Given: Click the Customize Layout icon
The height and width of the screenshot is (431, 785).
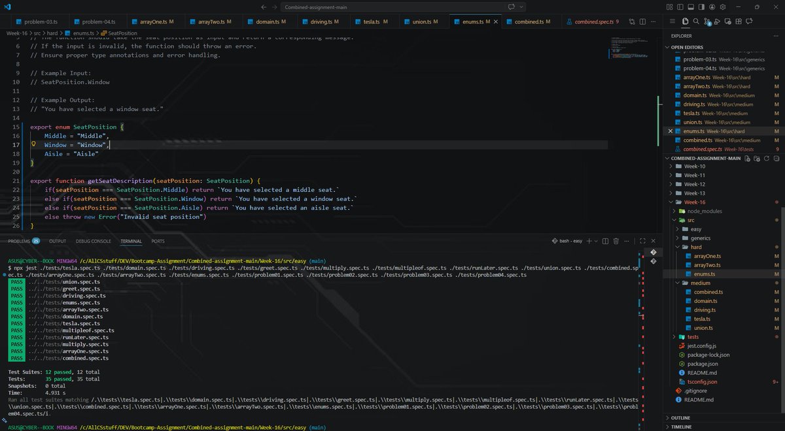Looking at the screenshot, I should (669, 7).
